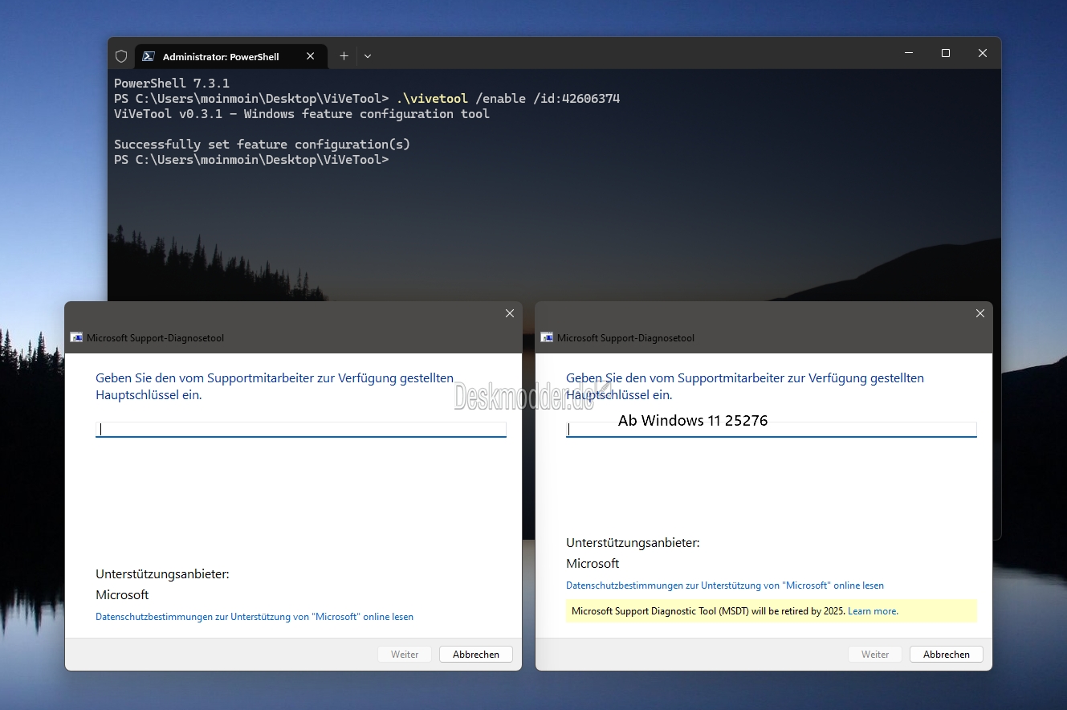
Task: Open a new terminal tab with plus
Action: [344, 56]
